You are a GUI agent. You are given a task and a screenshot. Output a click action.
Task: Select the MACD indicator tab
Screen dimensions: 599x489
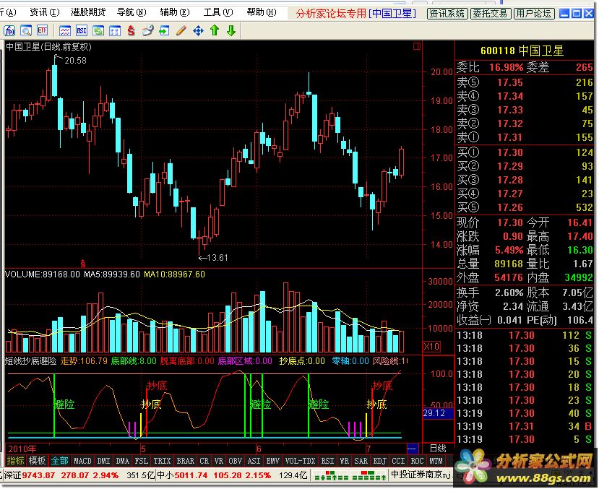[82, 461]
